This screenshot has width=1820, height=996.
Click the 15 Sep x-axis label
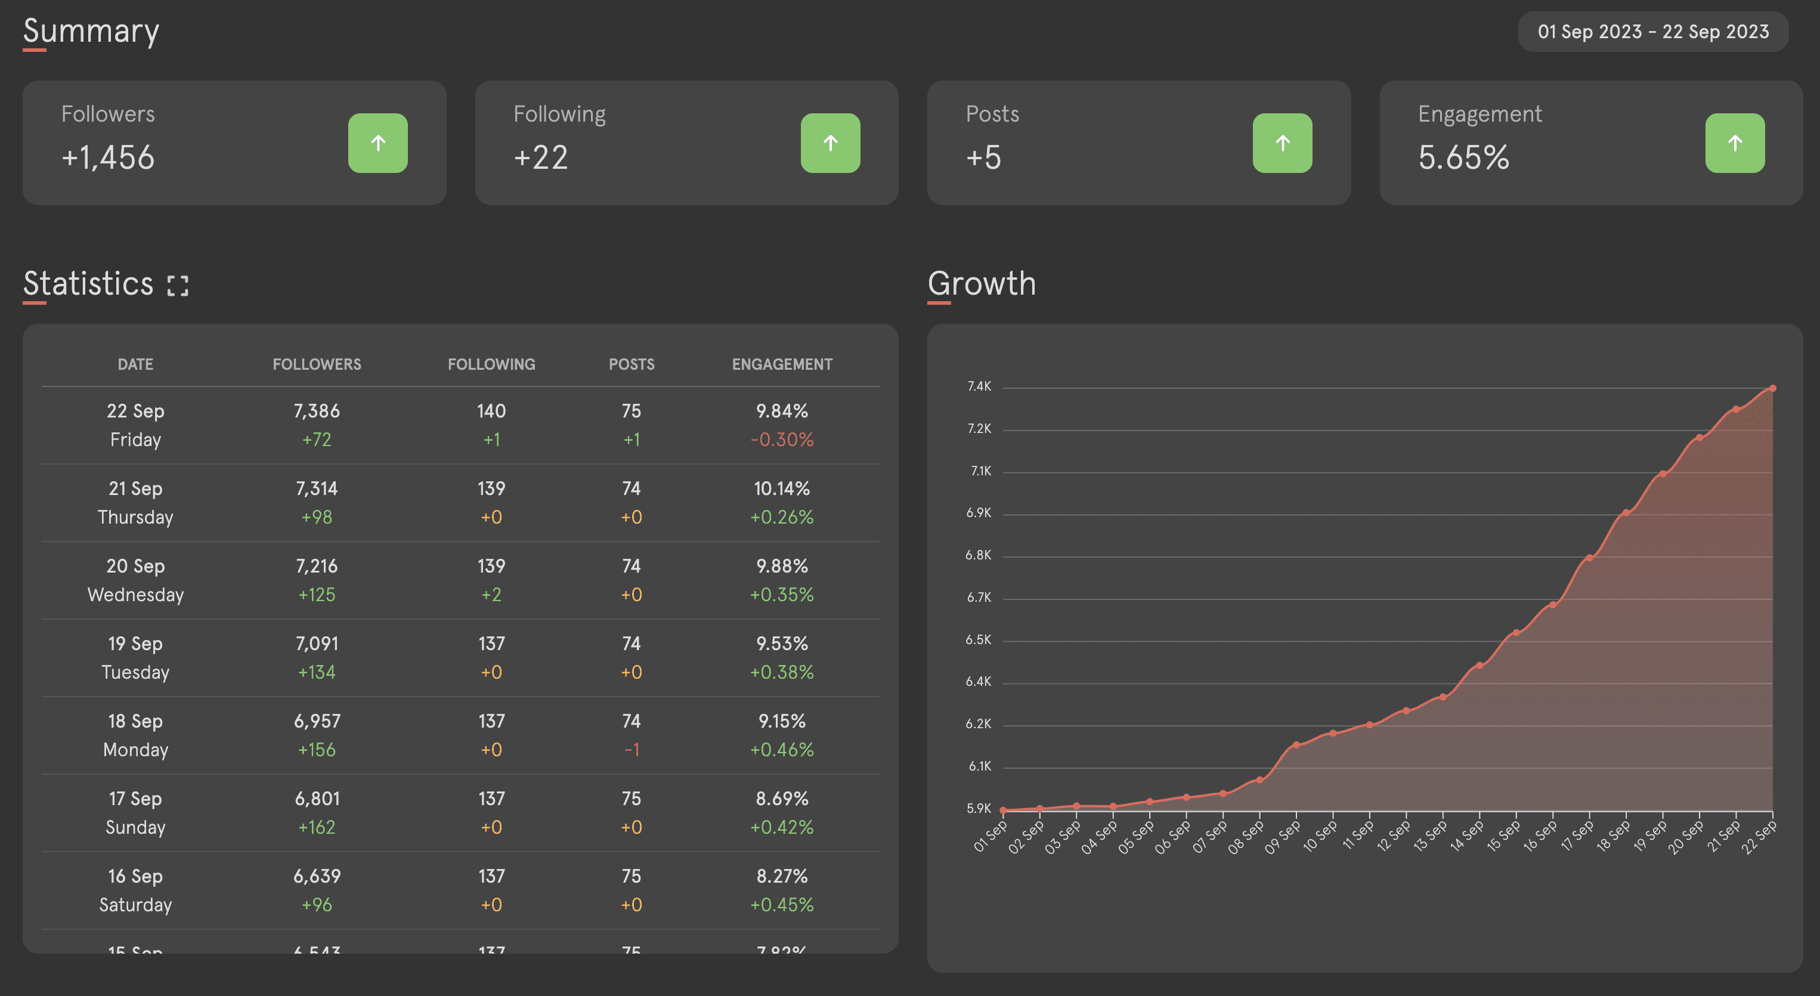(1502, 837)
